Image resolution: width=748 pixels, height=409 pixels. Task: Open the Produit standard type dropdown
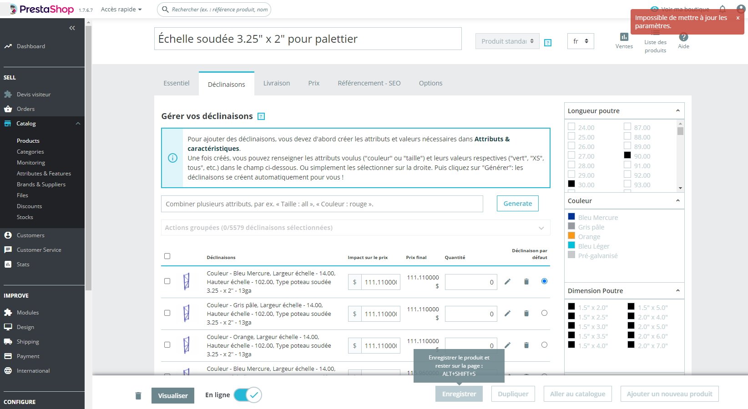pyautogui.click(x=507, y=41)
